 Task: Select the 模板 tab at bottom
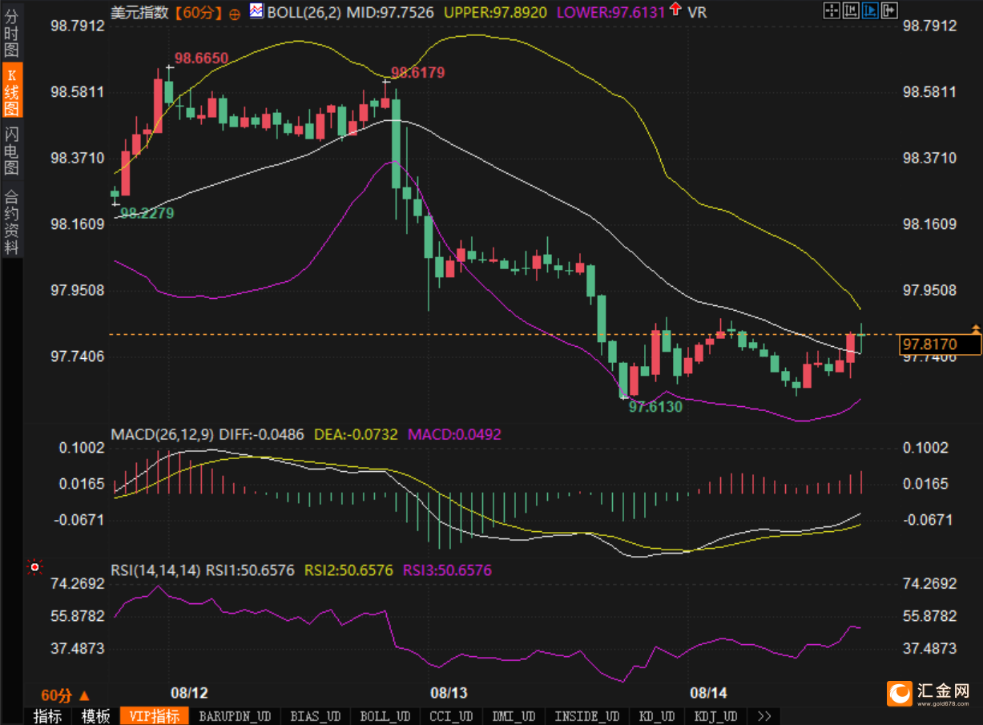click(x=95, y=716)
